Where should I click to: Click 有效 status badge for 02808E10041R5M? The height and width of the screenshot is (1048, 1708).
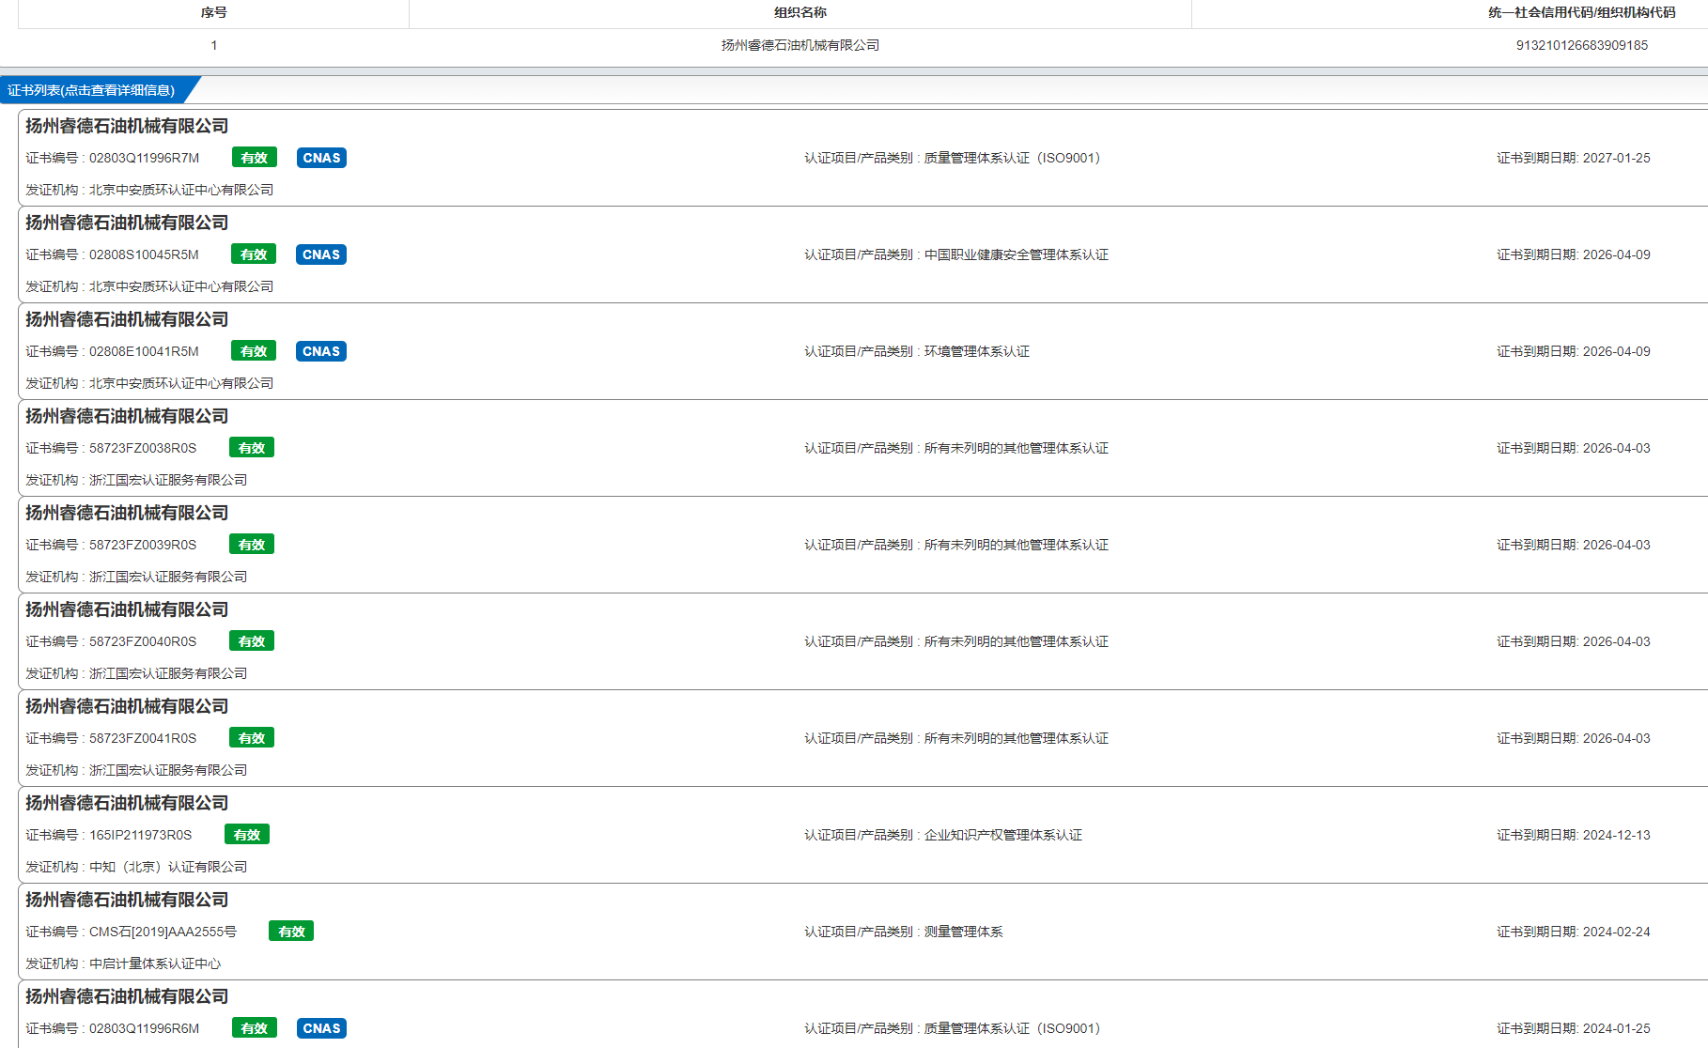click(x=254, y=351)
